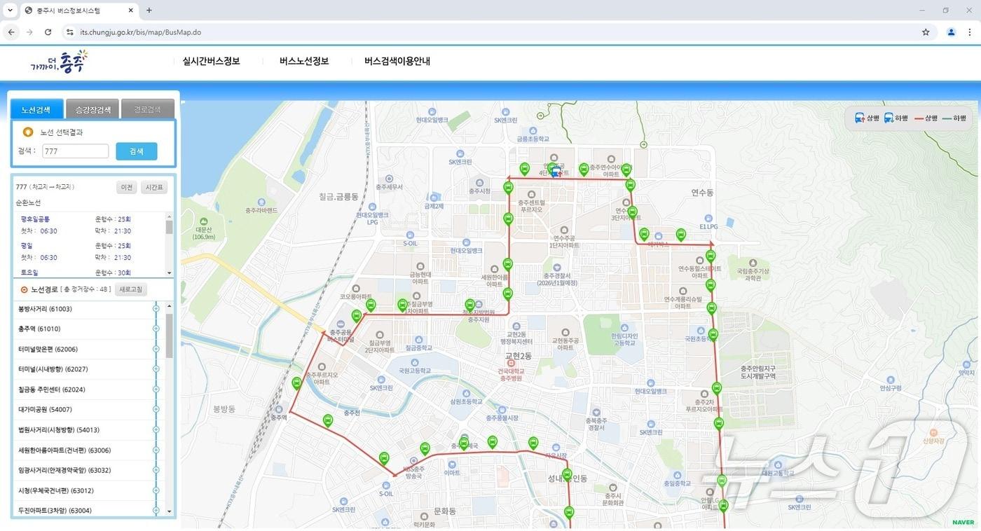
Task: Click the 새로고침 refresh button
Action: pyautogui.click(x=131, y=289)
